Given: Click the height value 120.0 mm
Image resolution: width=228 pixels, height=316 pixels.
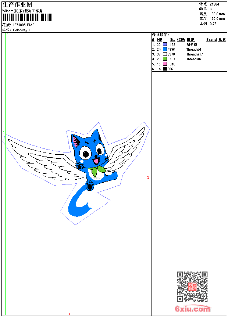Looking at the screenshot, I should point(217,14).
